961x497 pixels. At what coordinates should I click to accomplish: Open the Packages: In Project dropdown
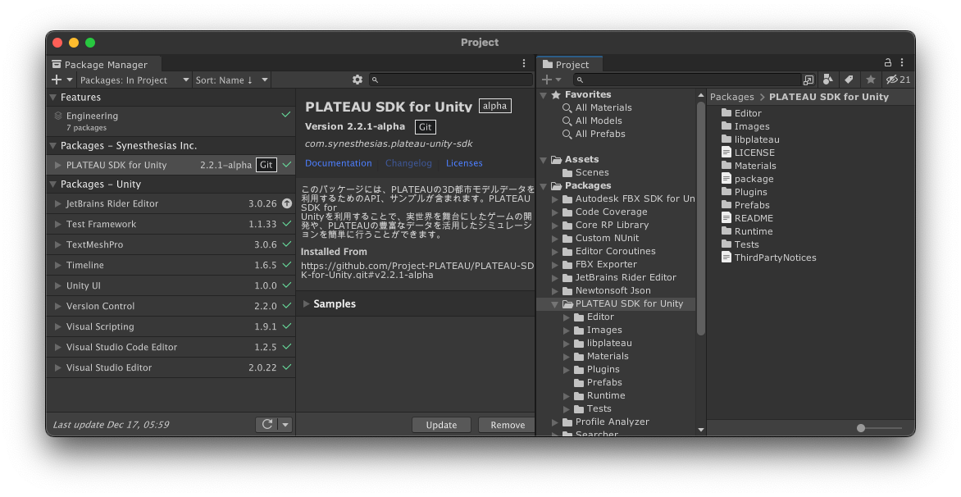(x=134, y=80)
